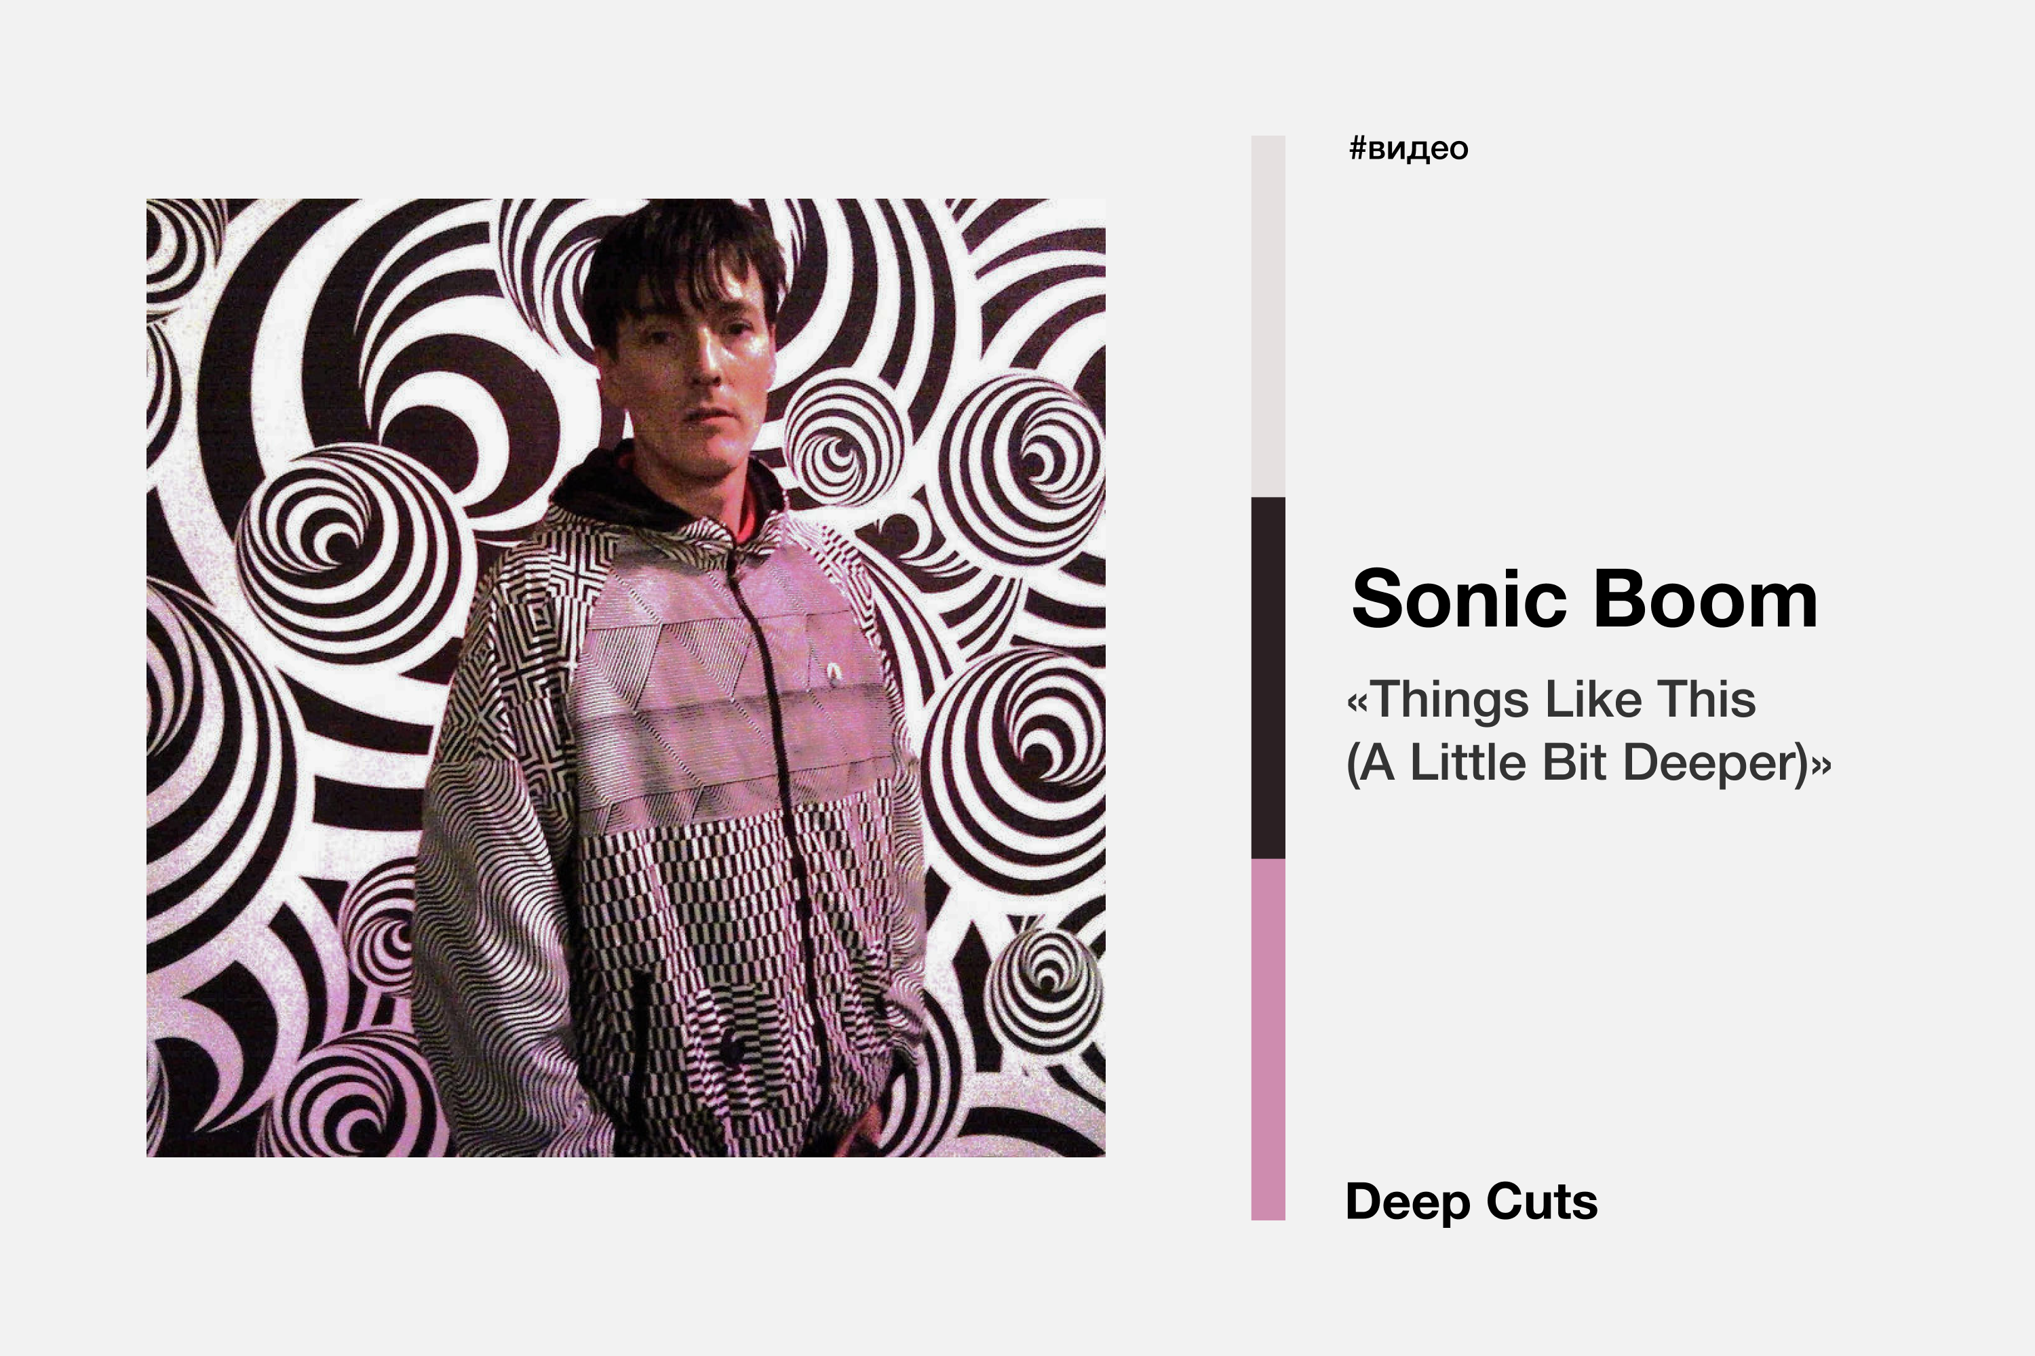Click the word Boom in the title
2035x1356 pixels.
(x=1705, y=599)
